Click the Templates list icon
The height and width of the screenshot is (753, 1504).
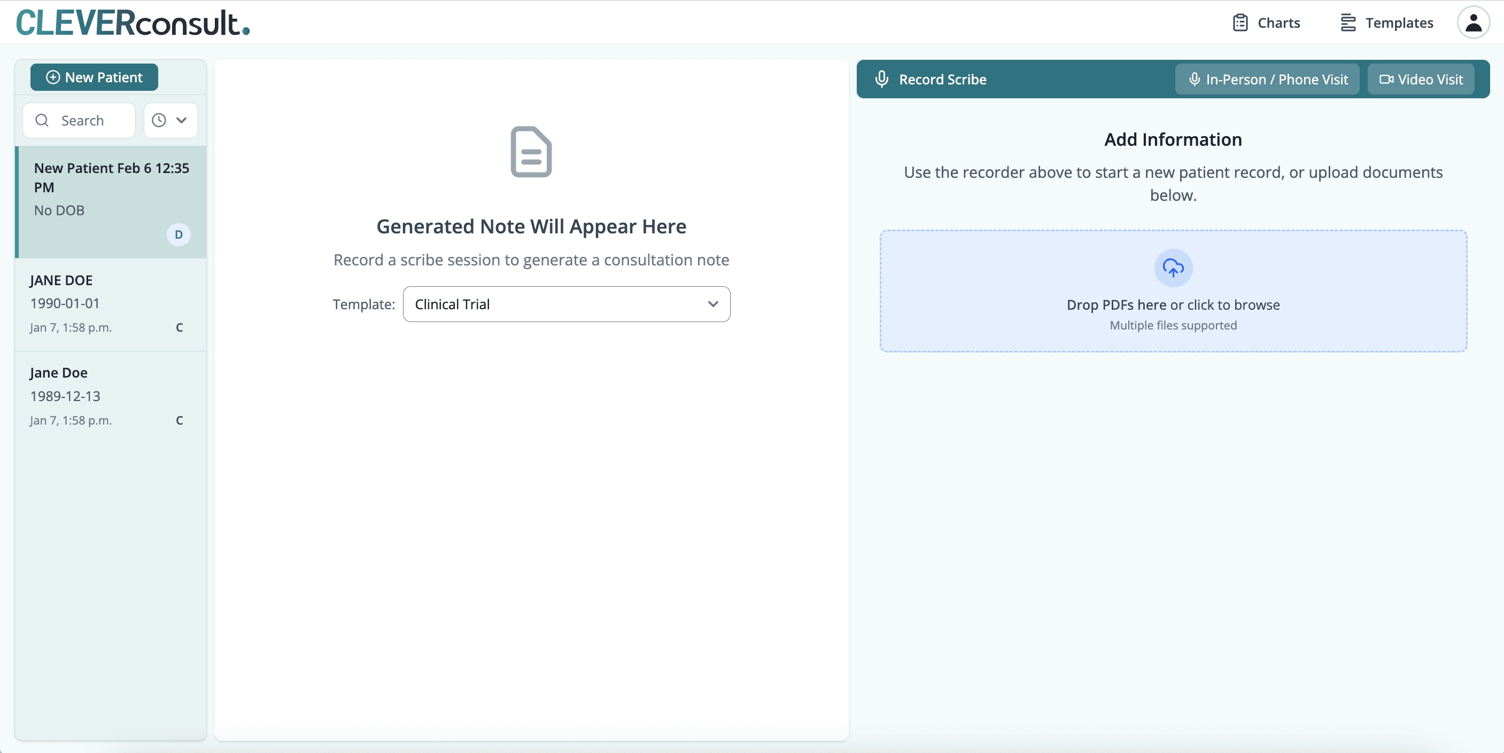click(1347, 23)
